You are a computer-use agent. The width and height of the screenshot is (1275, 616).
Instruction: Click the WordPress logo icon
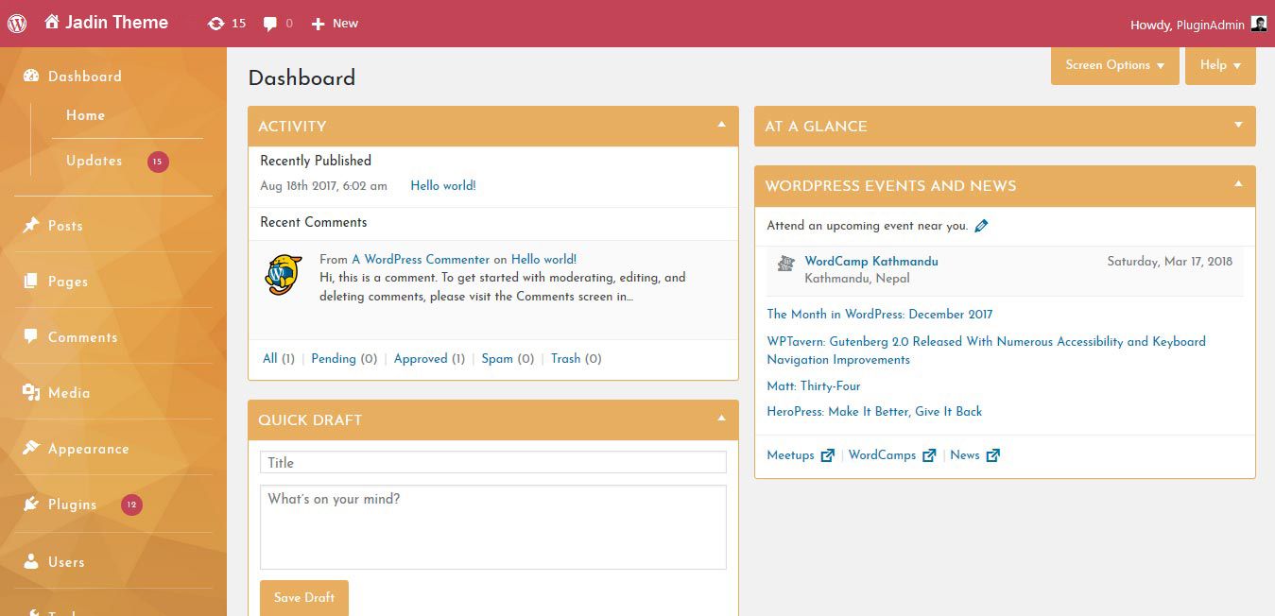[x=16, y=23]
